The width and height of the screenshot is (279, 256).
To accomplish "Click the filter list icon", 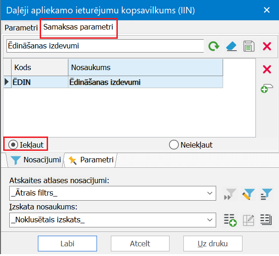I will (x=267, y=194).
